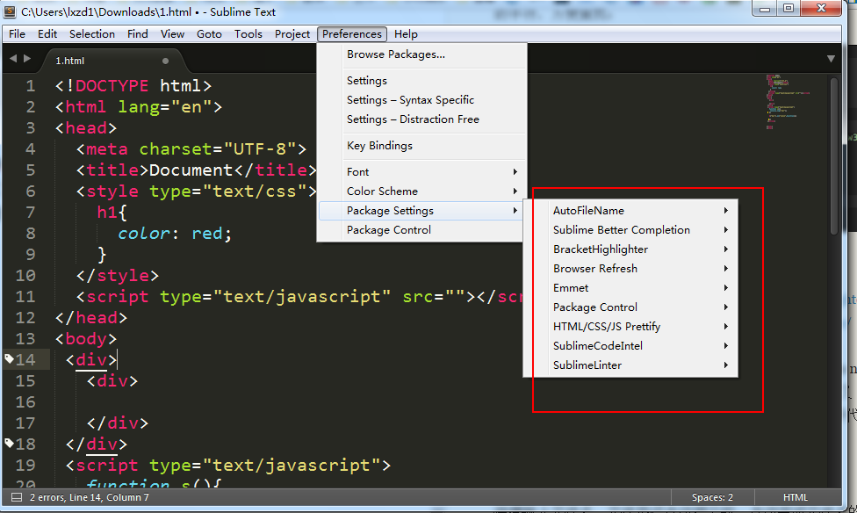The width and height of the screenshot is (857, 513).
Task: Click 'color: red;' on line 8
Action: [x=175, y=234]
